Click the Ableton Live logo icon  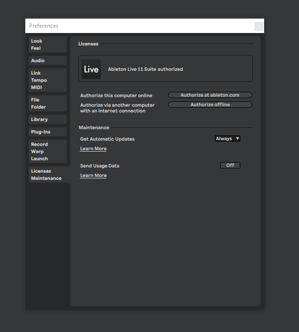(x=91, y=69)
